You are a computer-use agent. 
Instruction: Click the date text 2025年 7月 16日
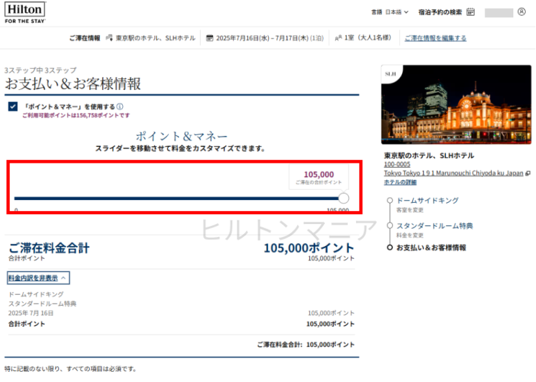click(31, 313)
